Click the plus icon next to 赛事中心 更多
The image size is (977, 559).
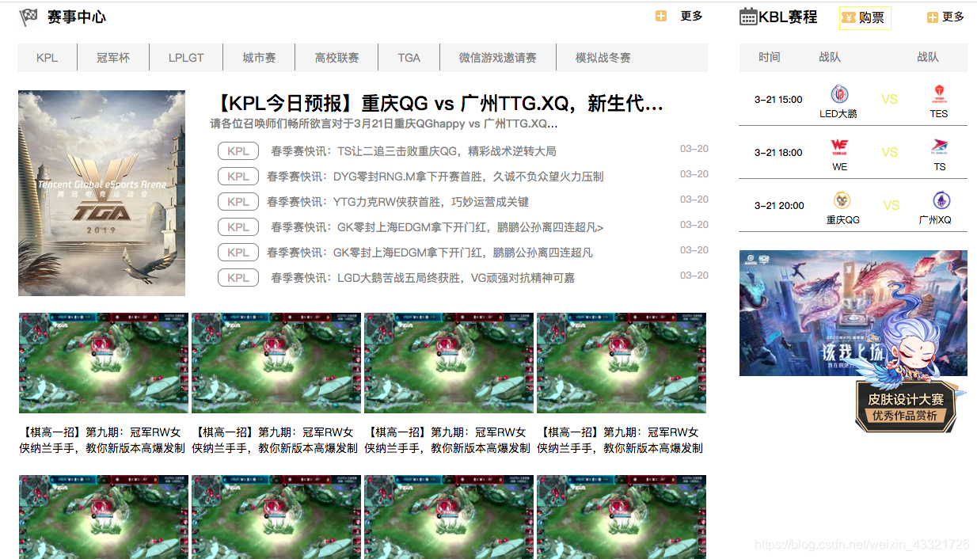tap(661, 16)
